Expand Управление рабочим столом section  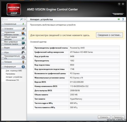14,34
